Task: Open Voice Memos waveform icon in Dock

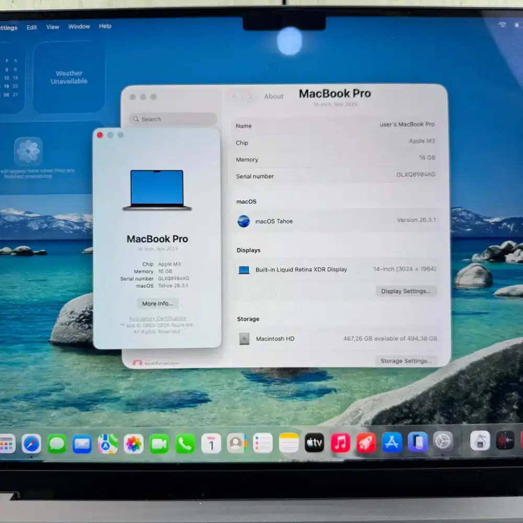Action: pyautogui.click(x=505, y=440)
